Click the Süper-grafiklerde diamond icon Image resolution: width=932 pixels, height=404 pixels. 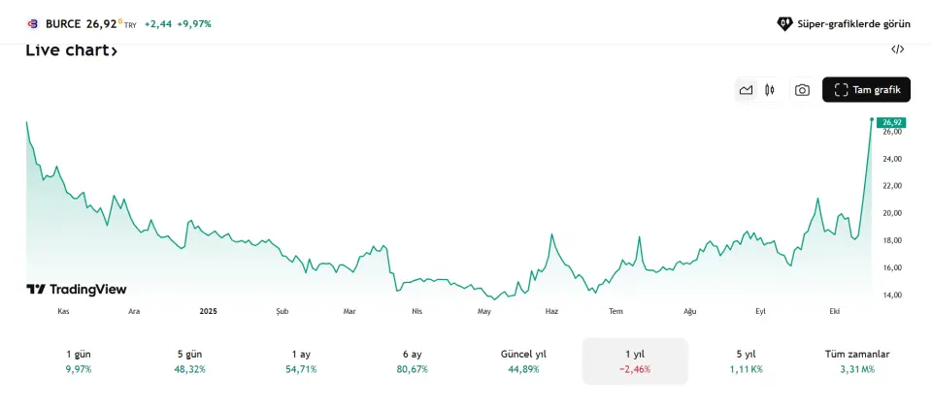coord(784,23)
